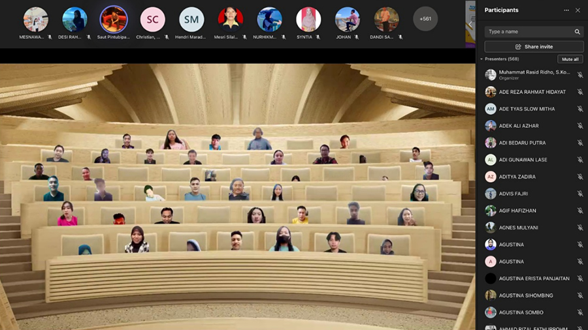Click the muted mic icon beside Aditya Zadira
The image size is (588, 330).
tap(580, 177)
